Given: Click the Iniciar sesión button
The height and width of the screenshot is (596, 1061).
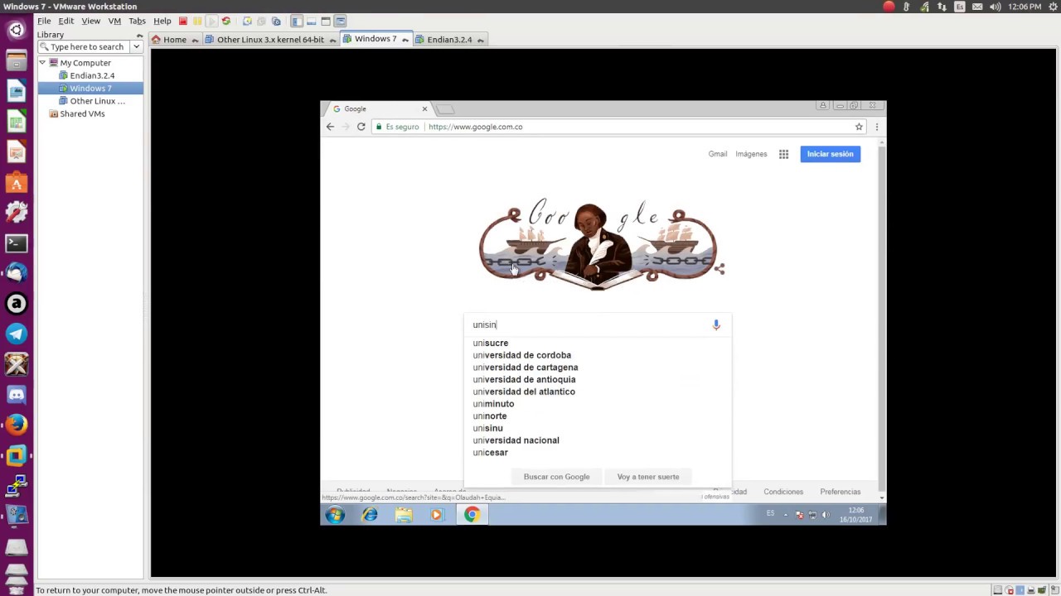Looking at the screenshot, I should tap(830, 154).
